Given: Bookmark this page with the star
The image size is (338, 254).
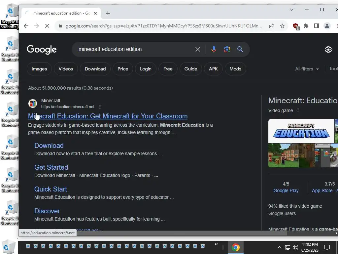Looking at the screenshot, I should tap(282, 26).
